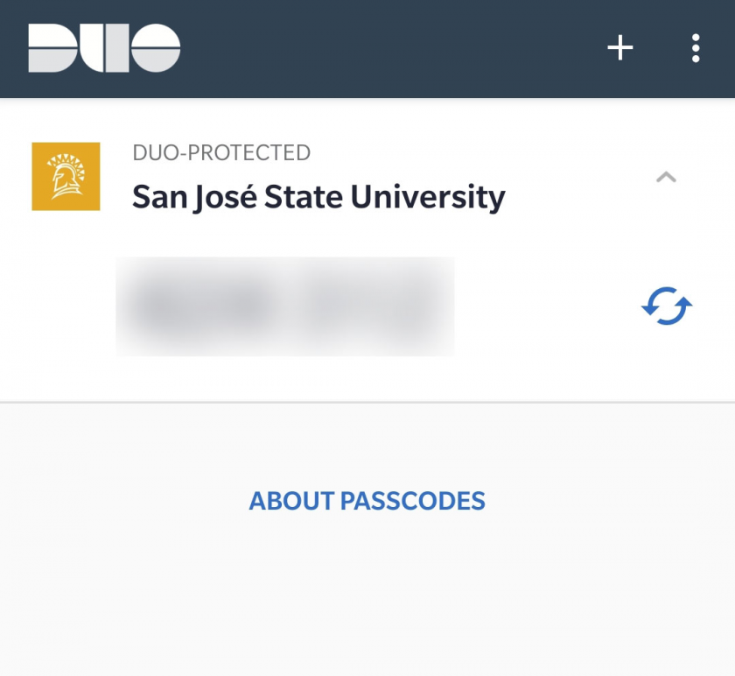Refresh the passcode with blue arrows icon

point(667,306)
